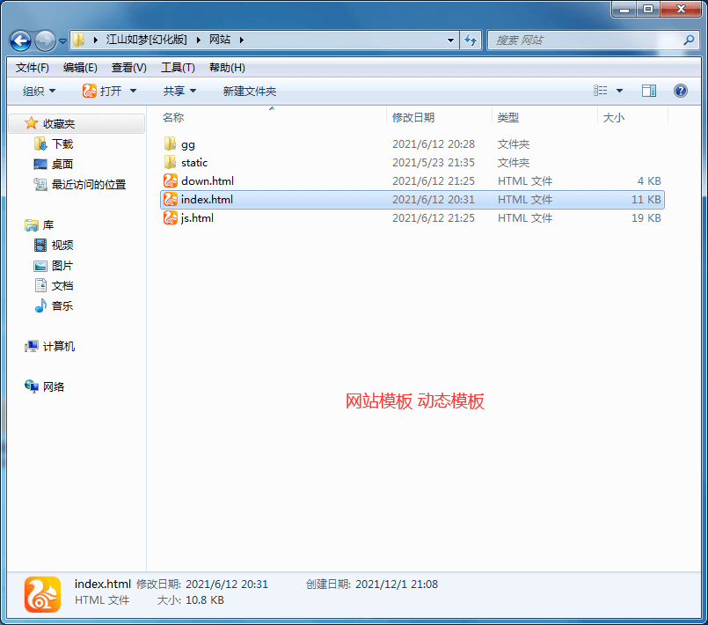This screenshot has width=708, height=625.
Task: Expand the root breadcrumb arrow before 江山如梦[幻化版]
Action: pyautogui.click(x=95, y=40)
